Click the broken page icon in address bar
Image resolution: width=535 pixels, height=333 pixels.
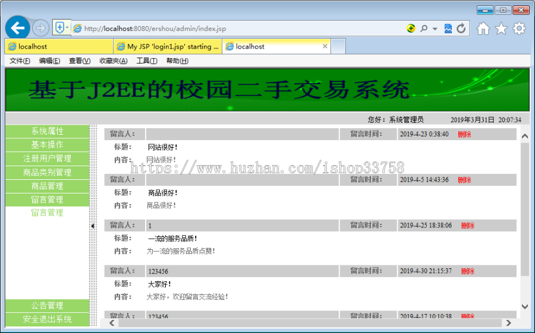(448, 28)
